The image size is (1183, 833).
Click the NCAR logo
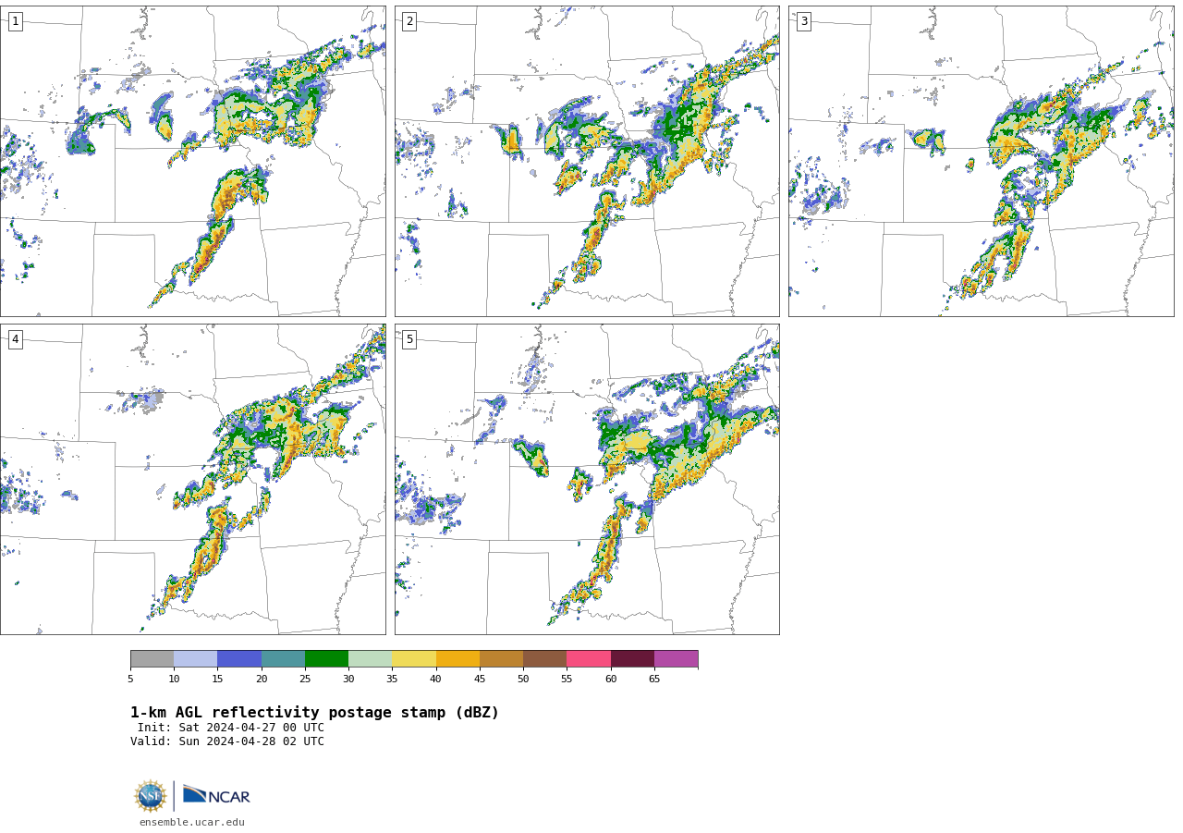point(216,795)
